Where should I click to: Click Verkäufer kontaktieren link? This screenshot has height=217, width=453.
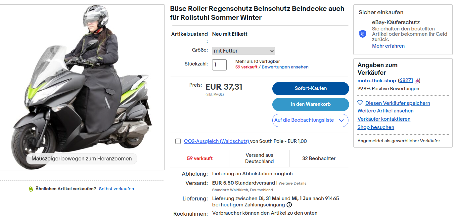384,119
